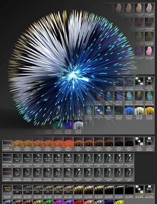Click the Hair Overlay Mask Flip arrow icon
The width and height of the screenshot is (157, 204).
coord(139,82)
